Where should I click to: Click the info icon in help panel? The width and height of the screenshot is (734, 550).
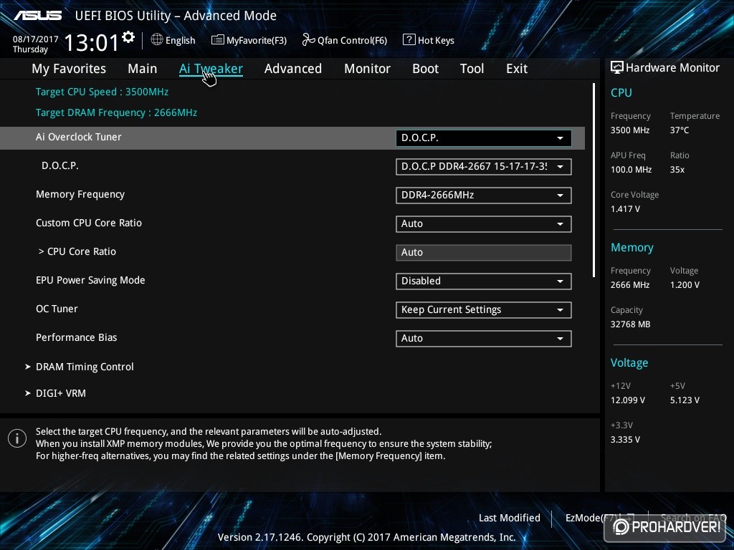17,439
